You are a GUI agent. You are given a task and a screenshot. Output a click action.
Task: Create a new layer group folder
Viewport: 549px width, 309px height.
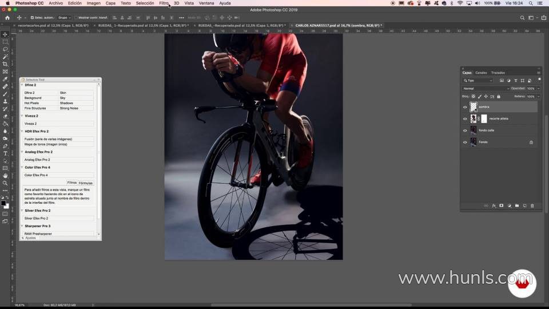(x=517, y=205)
